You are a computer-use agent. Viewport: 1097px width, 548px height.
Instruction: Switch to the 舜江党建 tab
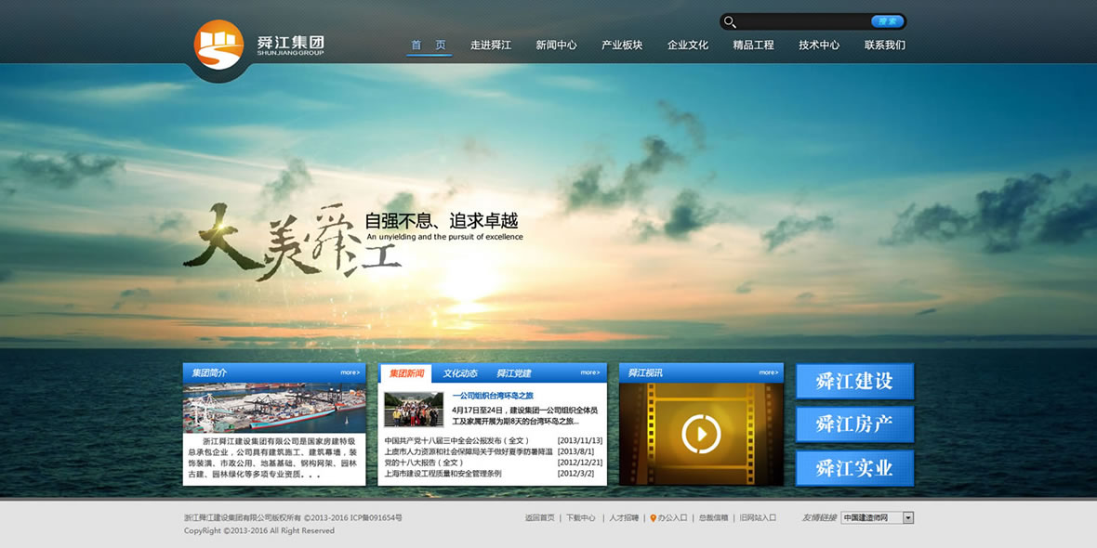[x=513, y=373]
